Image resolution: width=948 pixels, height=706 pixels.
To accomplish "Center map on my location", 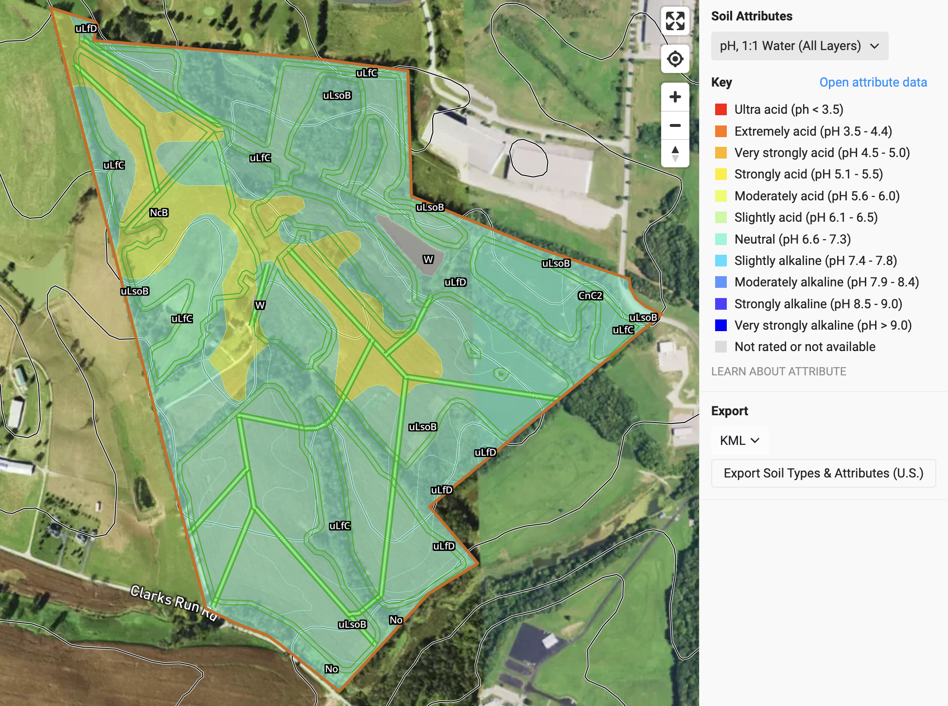I will tap(675, 59).
